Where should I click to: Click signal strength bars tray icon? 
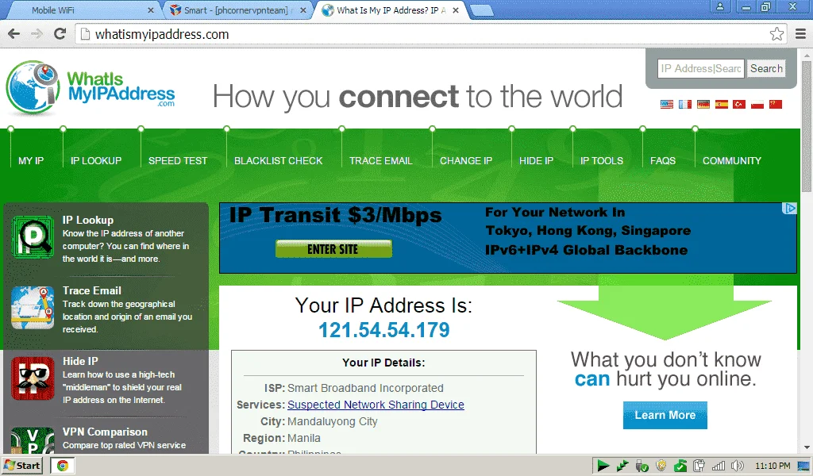tap(718, 466)
